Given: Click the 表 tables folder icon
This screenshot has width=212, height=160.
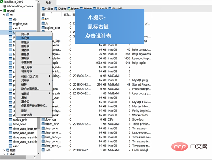Looking at the screenshot, I should (8, 15).
